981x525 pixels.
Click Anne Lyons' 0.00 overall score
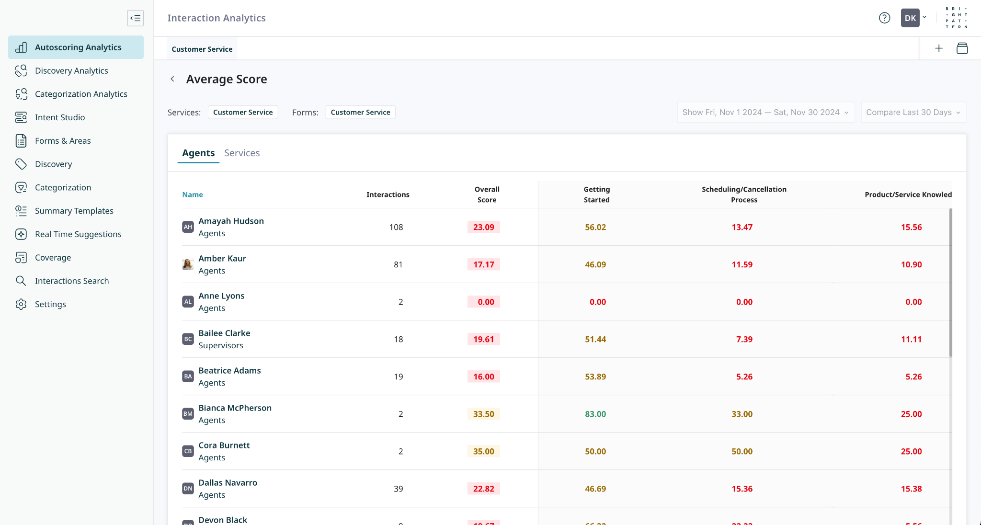(x=484, y=302)
